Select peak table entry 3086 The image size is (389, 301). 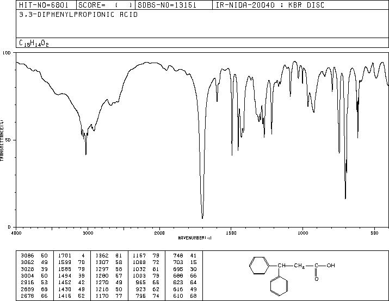click(34, 256)
